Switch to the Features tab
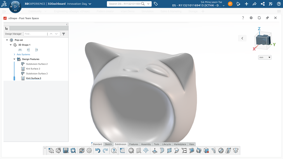The height and width of the screenshot is (159, 283). (x=134, y=144)
